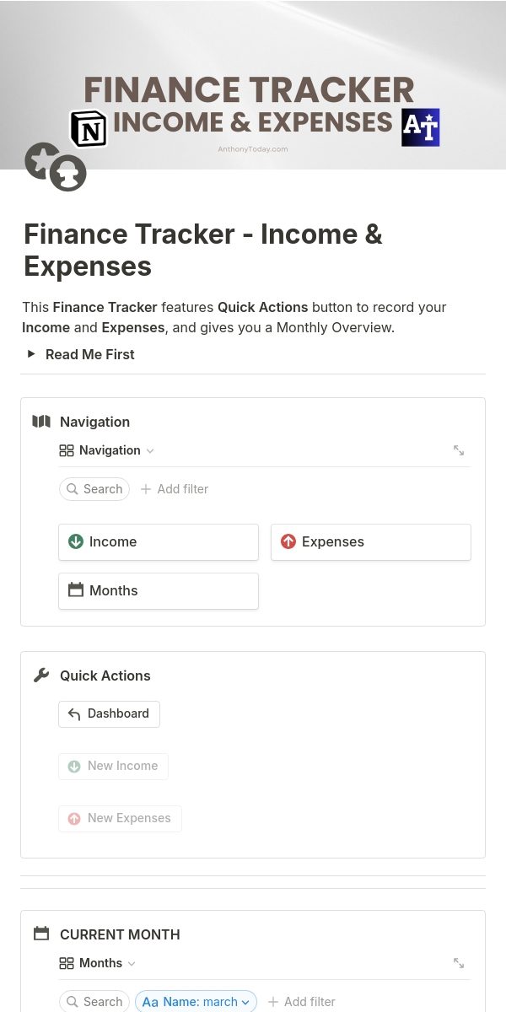Click the Notion logo icon in banner

tap(89, 129)
